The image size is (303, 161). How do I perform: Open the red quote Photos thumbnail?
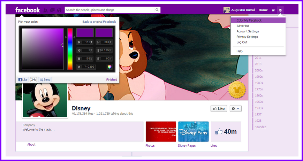pos(161,131)
